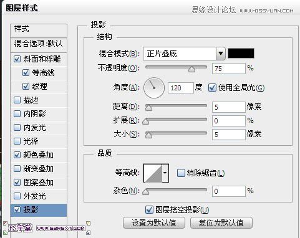Enable the 内发光 checkbox
Viewport: 300px width, 238px height.
pyautogui.click(x=17, y=128)
